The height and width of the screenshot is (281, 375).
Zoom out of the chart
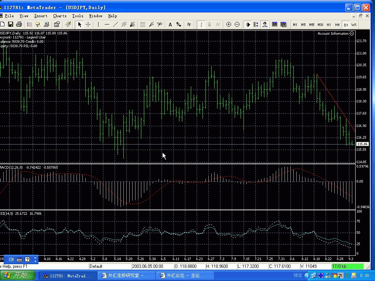point(237,25)
